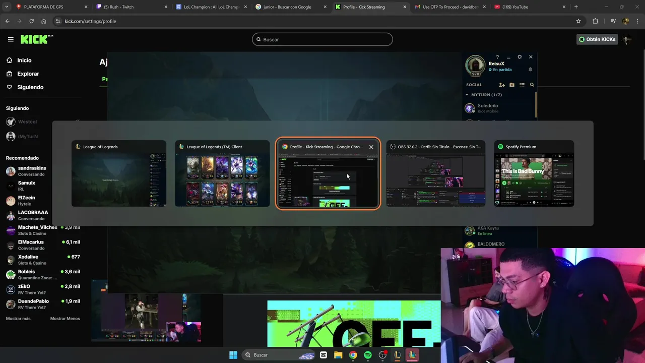
Task: Click Mostrar Menos in recommended list
Action: click(65, 319)
